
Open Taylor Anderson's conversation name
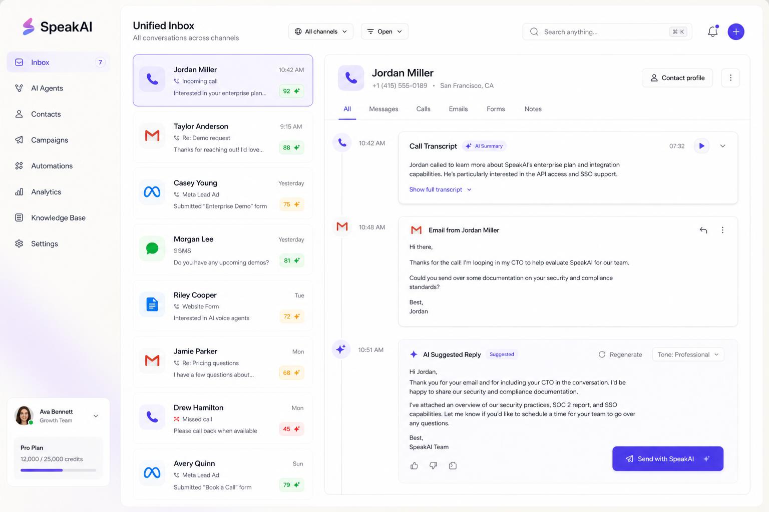[x=201, y=126]
